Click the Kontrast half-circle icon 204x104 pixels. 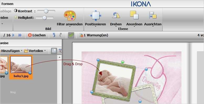tap(16, 11)
